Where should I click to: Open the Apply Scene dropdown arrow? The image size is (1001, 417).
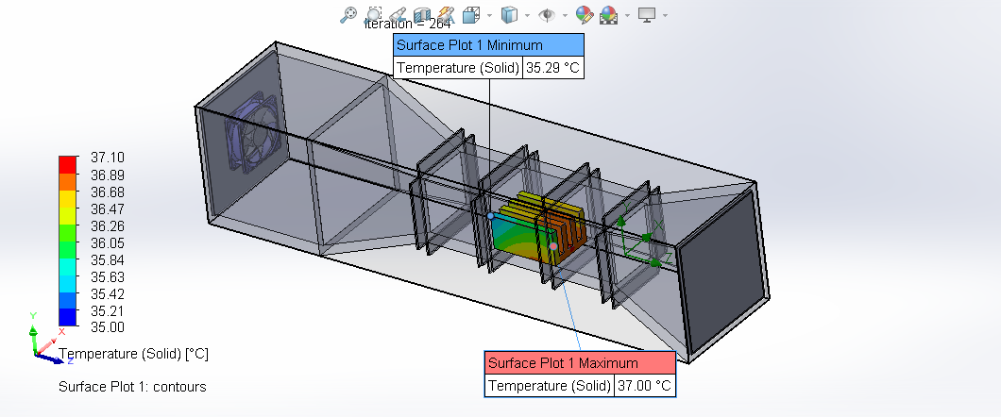click(628, 15)
